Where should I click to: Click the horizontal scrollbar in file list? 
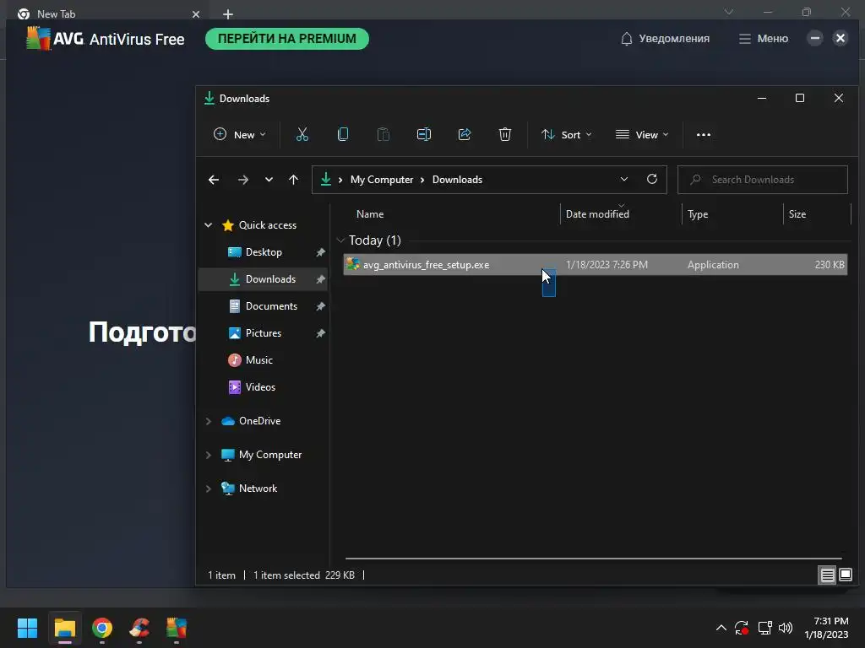[593, 559]
